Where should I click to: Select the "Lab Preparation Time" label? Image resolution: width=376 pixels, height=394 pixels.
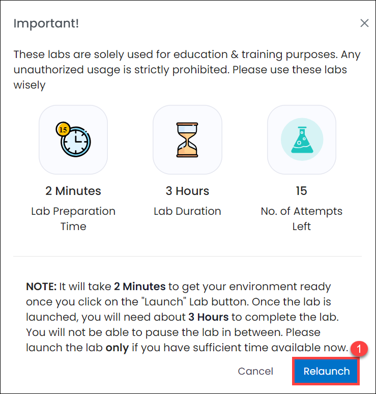click(x=73, y=218)
